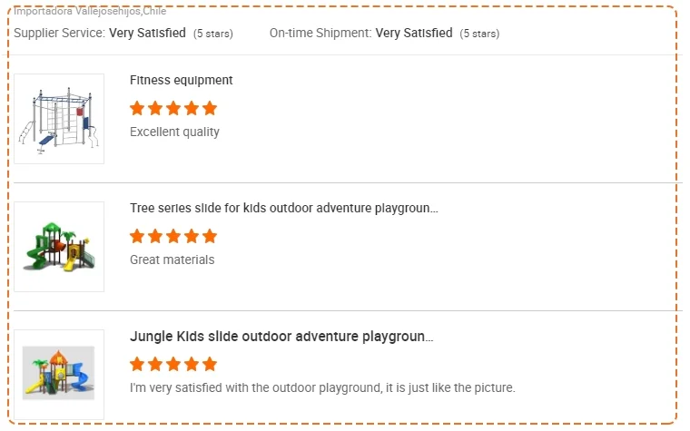This screenshot has height=431, width=690.
Task: Click On-time Shipment "Very Satisfied" rating text
Action: click(413, 33)
